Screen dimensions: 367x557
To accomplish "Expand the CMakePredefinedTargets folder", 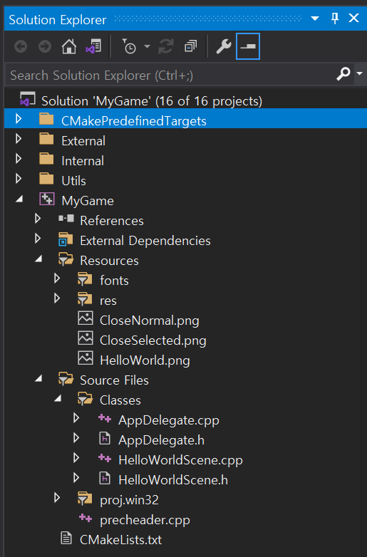I will 19,119.
